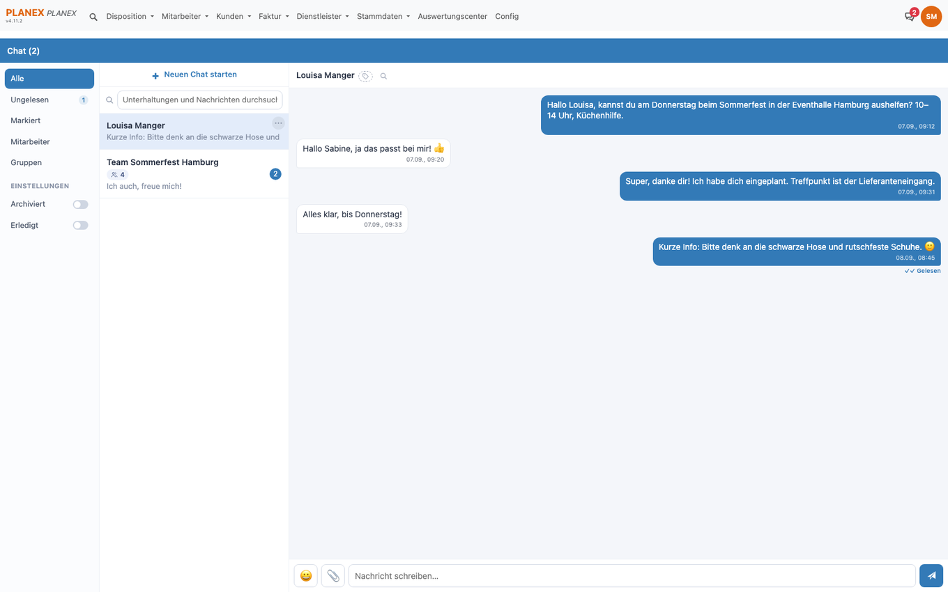
Task: Open the Louisa Manger conversation
Action: coord(194,132)
